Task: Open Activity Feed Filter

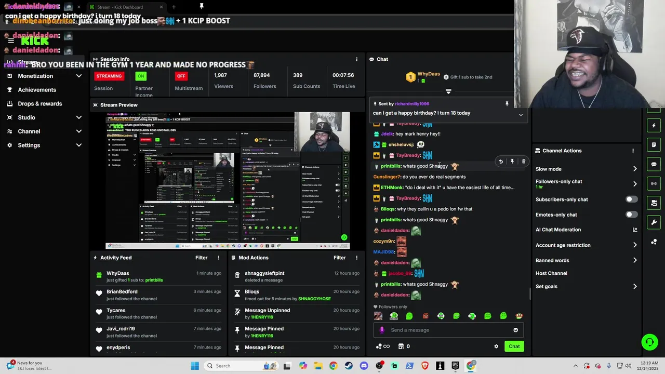Action: (x=201, y=258)
